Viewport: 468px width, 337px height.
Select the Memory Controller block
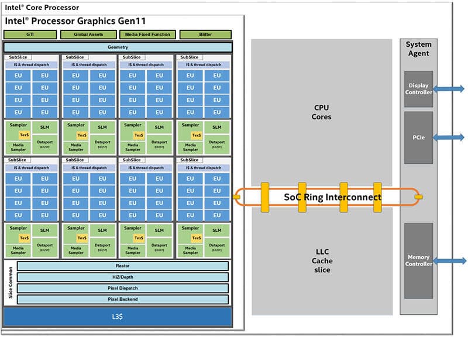pyautogui.click(x=418, y=260)
